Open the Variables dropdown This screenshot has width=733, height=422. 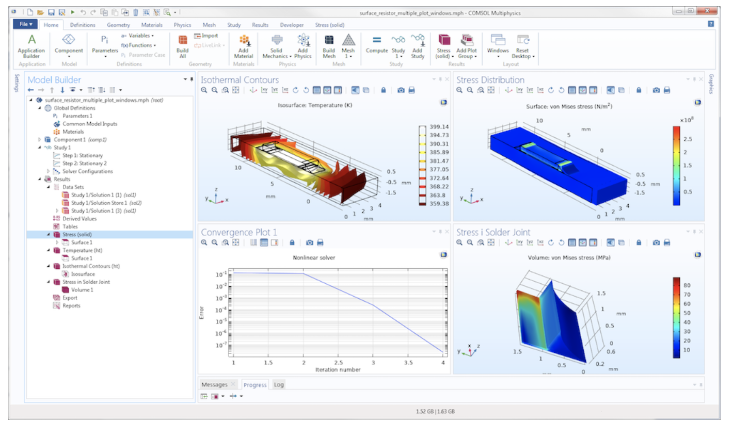click(x=138, y=36)
